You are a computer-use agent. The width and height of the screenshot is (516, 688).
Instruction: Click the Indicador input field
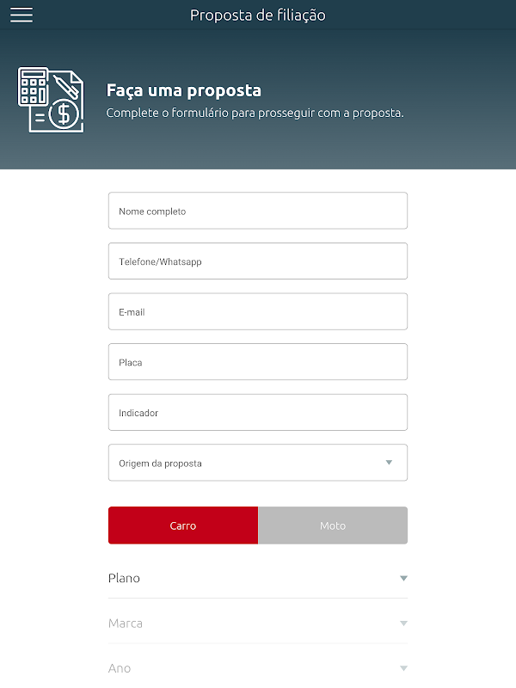258,413
